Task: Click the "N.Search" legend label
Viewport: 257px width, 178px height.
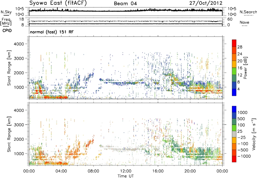Action: click(x=248, y=12)
